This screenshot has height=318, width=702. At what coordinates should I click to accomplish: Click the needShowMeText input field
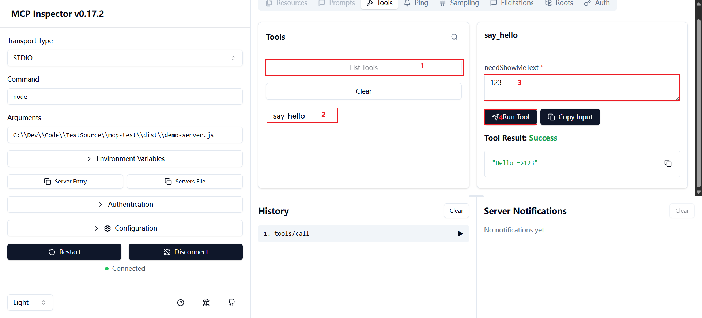(x=582, y=87)
